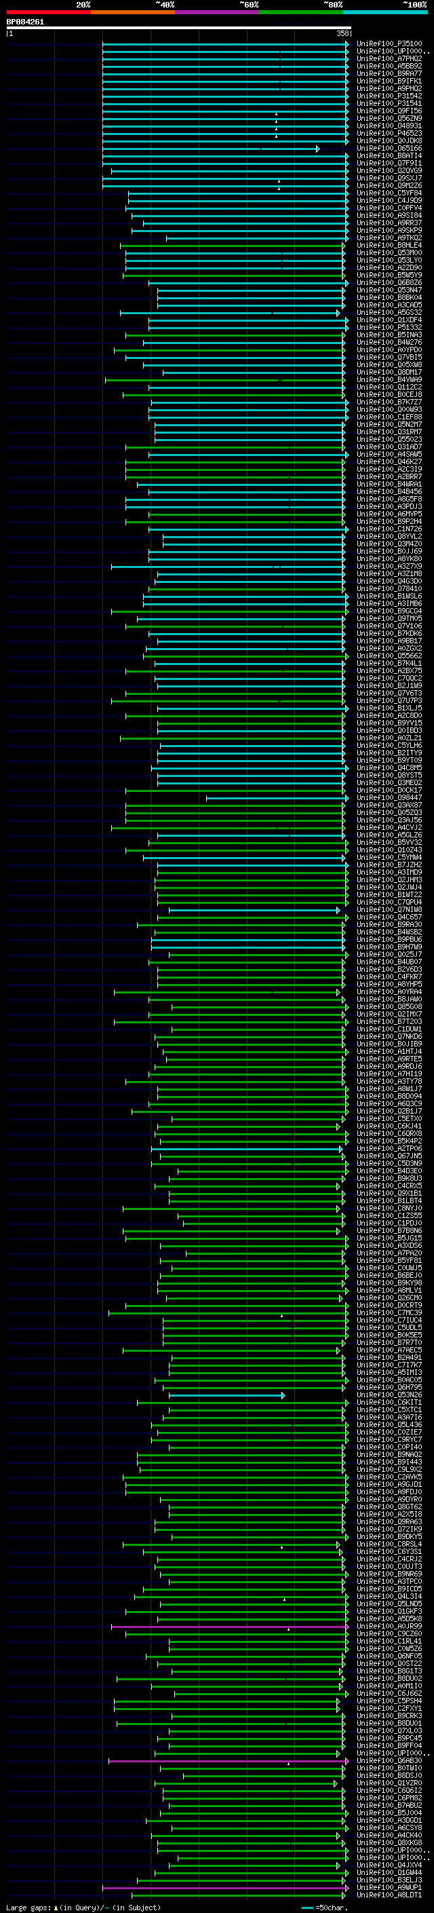The width and height of the screenshot is (434, 1913).
Task: Open hit UniRef100_C1EF88
Action: tap(389, 417)
